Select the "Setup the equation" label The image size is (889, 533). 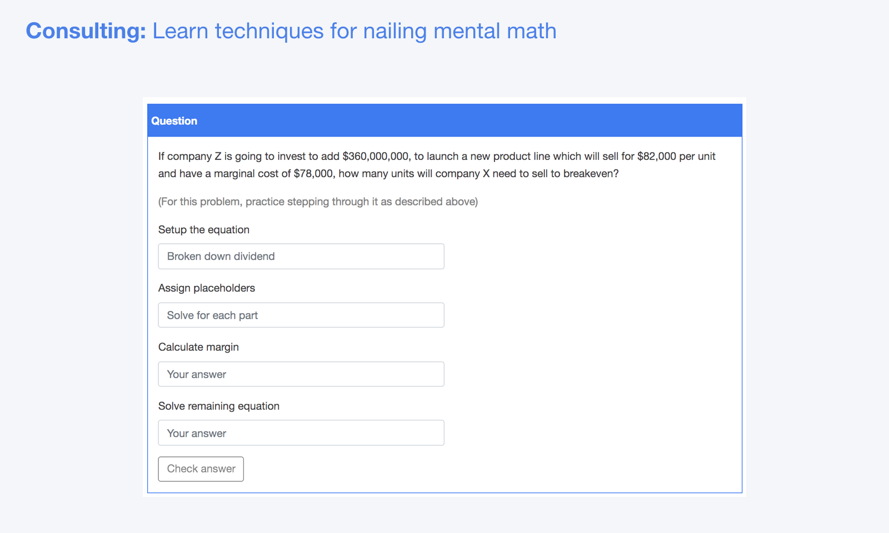203,229
